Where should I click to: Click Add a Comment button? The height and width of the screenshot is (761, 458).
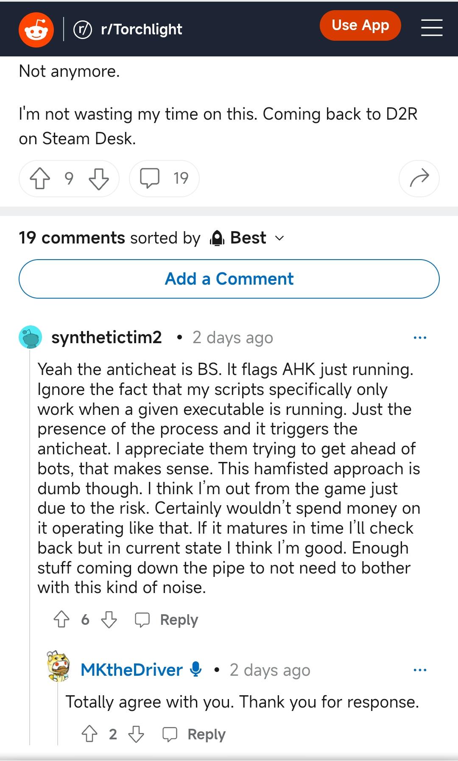(x=229, y=279)
